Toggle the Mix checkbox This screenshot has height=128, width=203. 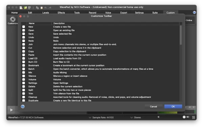pyautogui.click(x=24, y=72)
